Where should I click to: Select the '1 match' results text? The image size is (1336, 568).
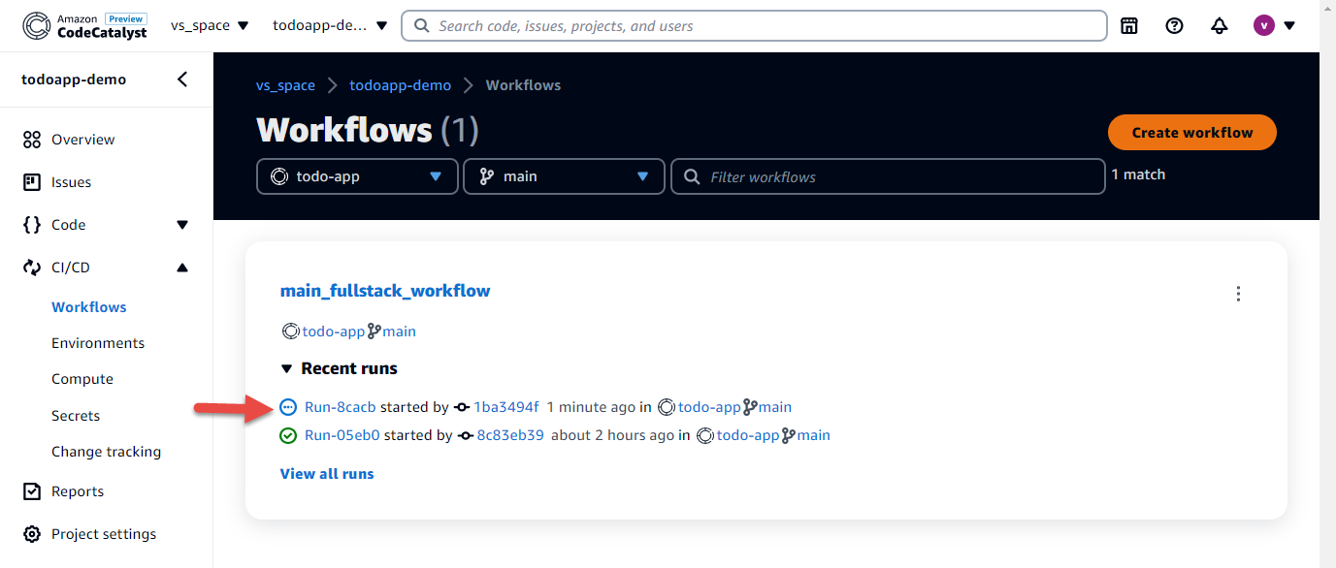(1138, 174)
